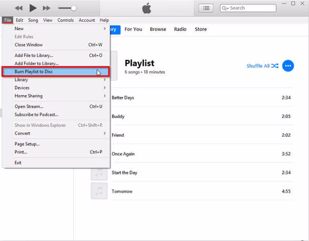
Task: Maximize the iTunes window
Action: pos(293,3)
